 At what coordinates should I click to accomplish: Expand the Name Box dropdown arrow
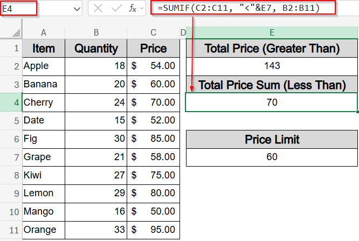pos(77,9)
